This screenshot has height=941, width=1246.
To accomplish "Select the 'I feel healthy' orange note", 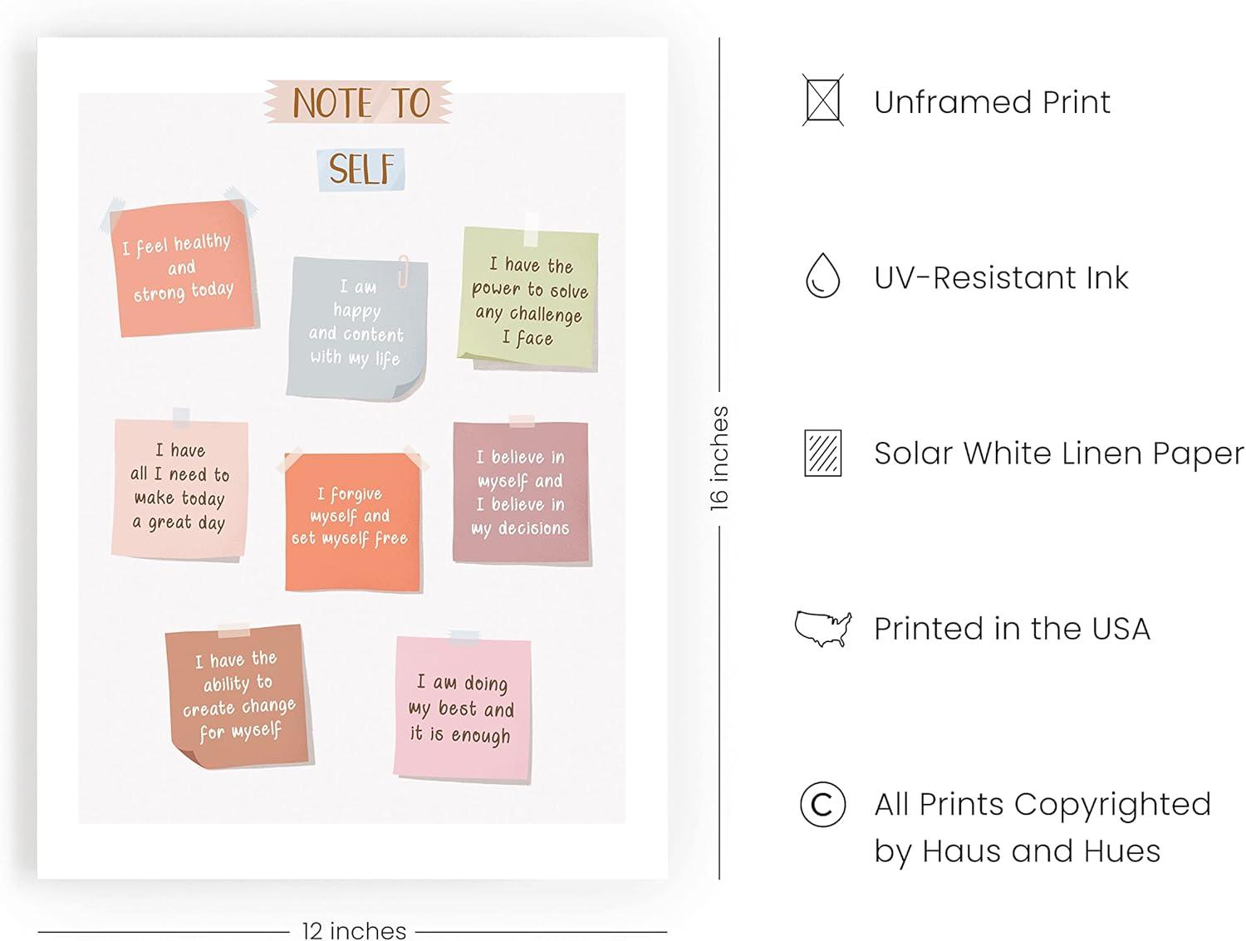I will point(183,268).
